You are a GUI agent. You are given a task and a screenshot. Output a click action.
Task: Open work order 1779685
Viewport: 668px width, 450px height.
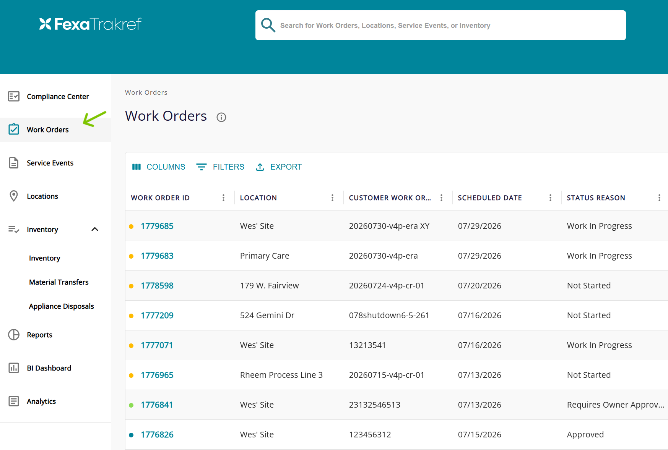point(157,226)
